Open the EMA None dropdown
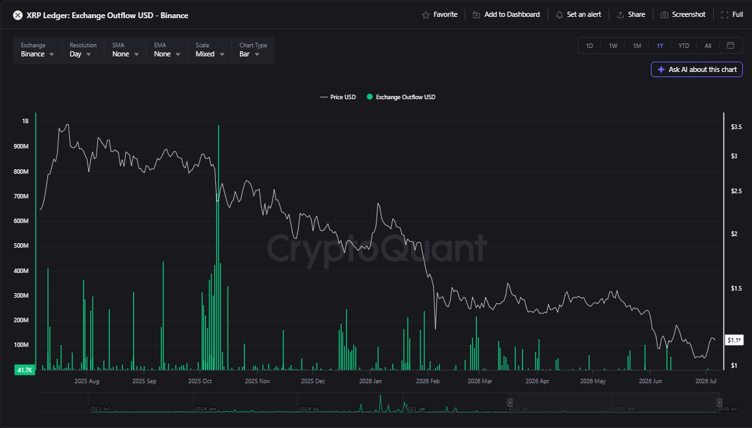The image size is (752, 428). [167, 50]
